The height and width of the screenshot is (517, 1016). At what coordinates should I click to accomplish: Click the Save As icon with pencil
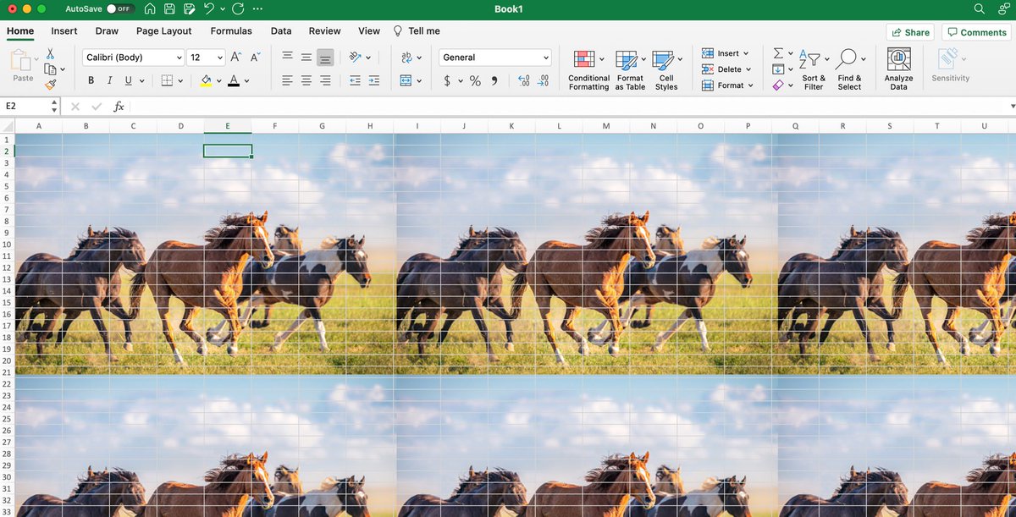(189, 8)
